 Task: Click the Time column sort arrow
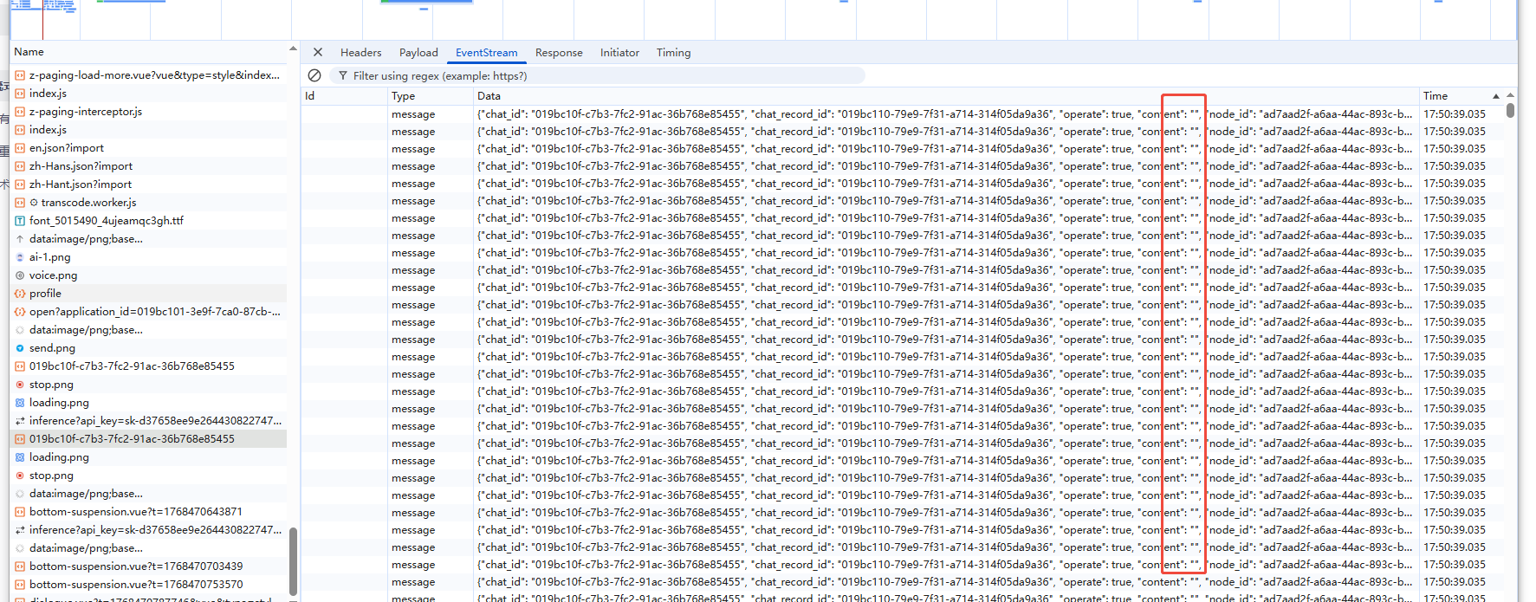[1495, 96]
